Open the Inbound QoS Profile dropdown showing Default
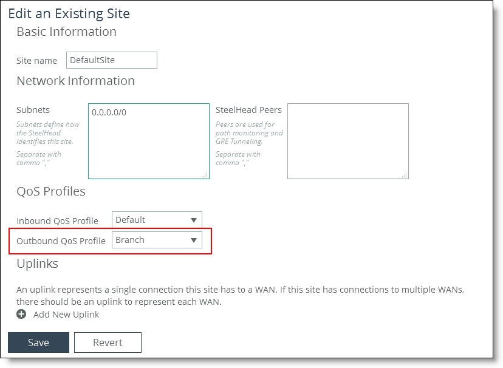 [157, 220]
